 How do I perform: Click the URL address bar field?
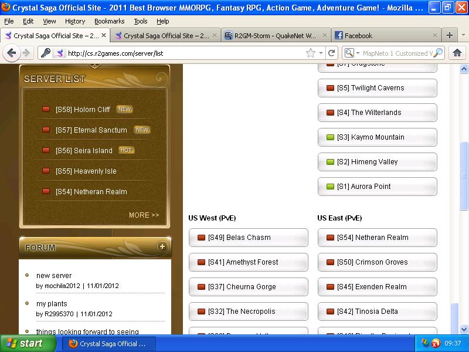182,53
